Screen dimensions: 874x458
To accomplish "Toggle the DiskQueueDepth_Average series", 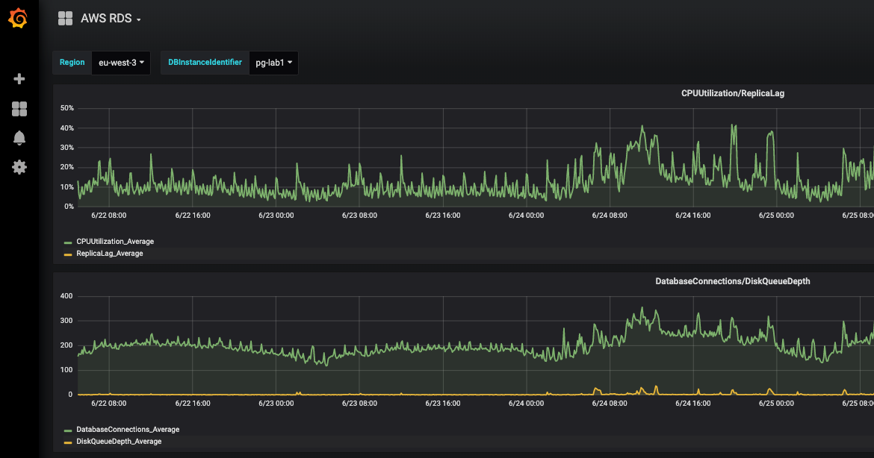I will point(117,441).
